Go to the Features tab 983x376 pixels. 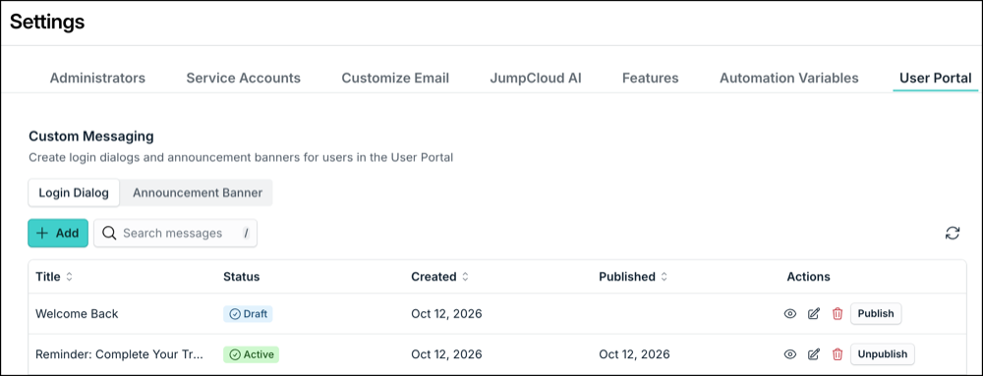(x=650, y=79)
